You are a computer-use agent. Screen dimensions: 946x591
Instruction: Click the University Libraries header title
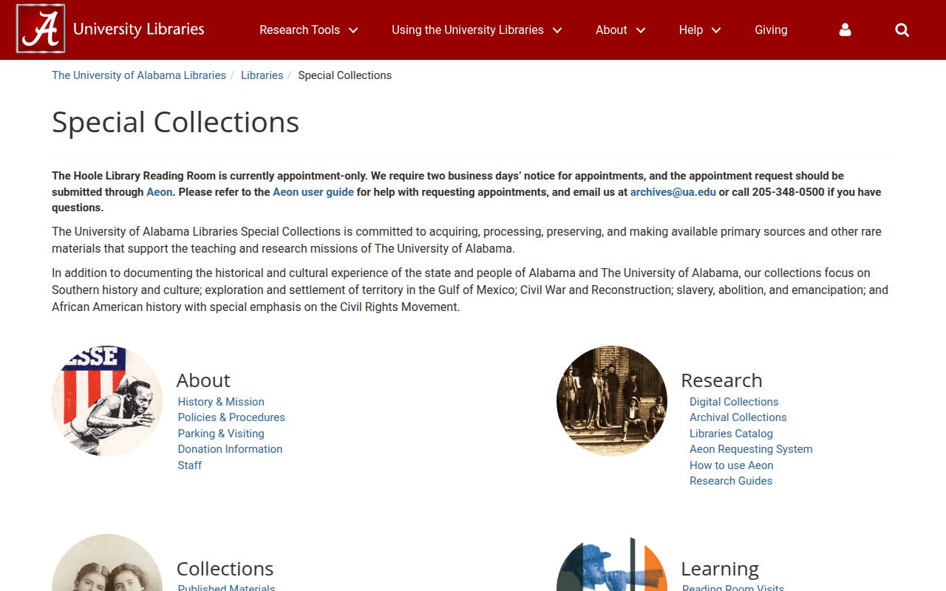point(139,29)
